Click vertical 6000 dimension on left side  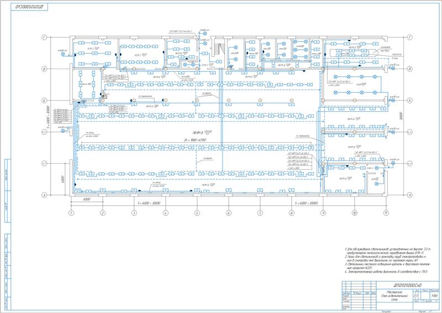click(62, 179)
